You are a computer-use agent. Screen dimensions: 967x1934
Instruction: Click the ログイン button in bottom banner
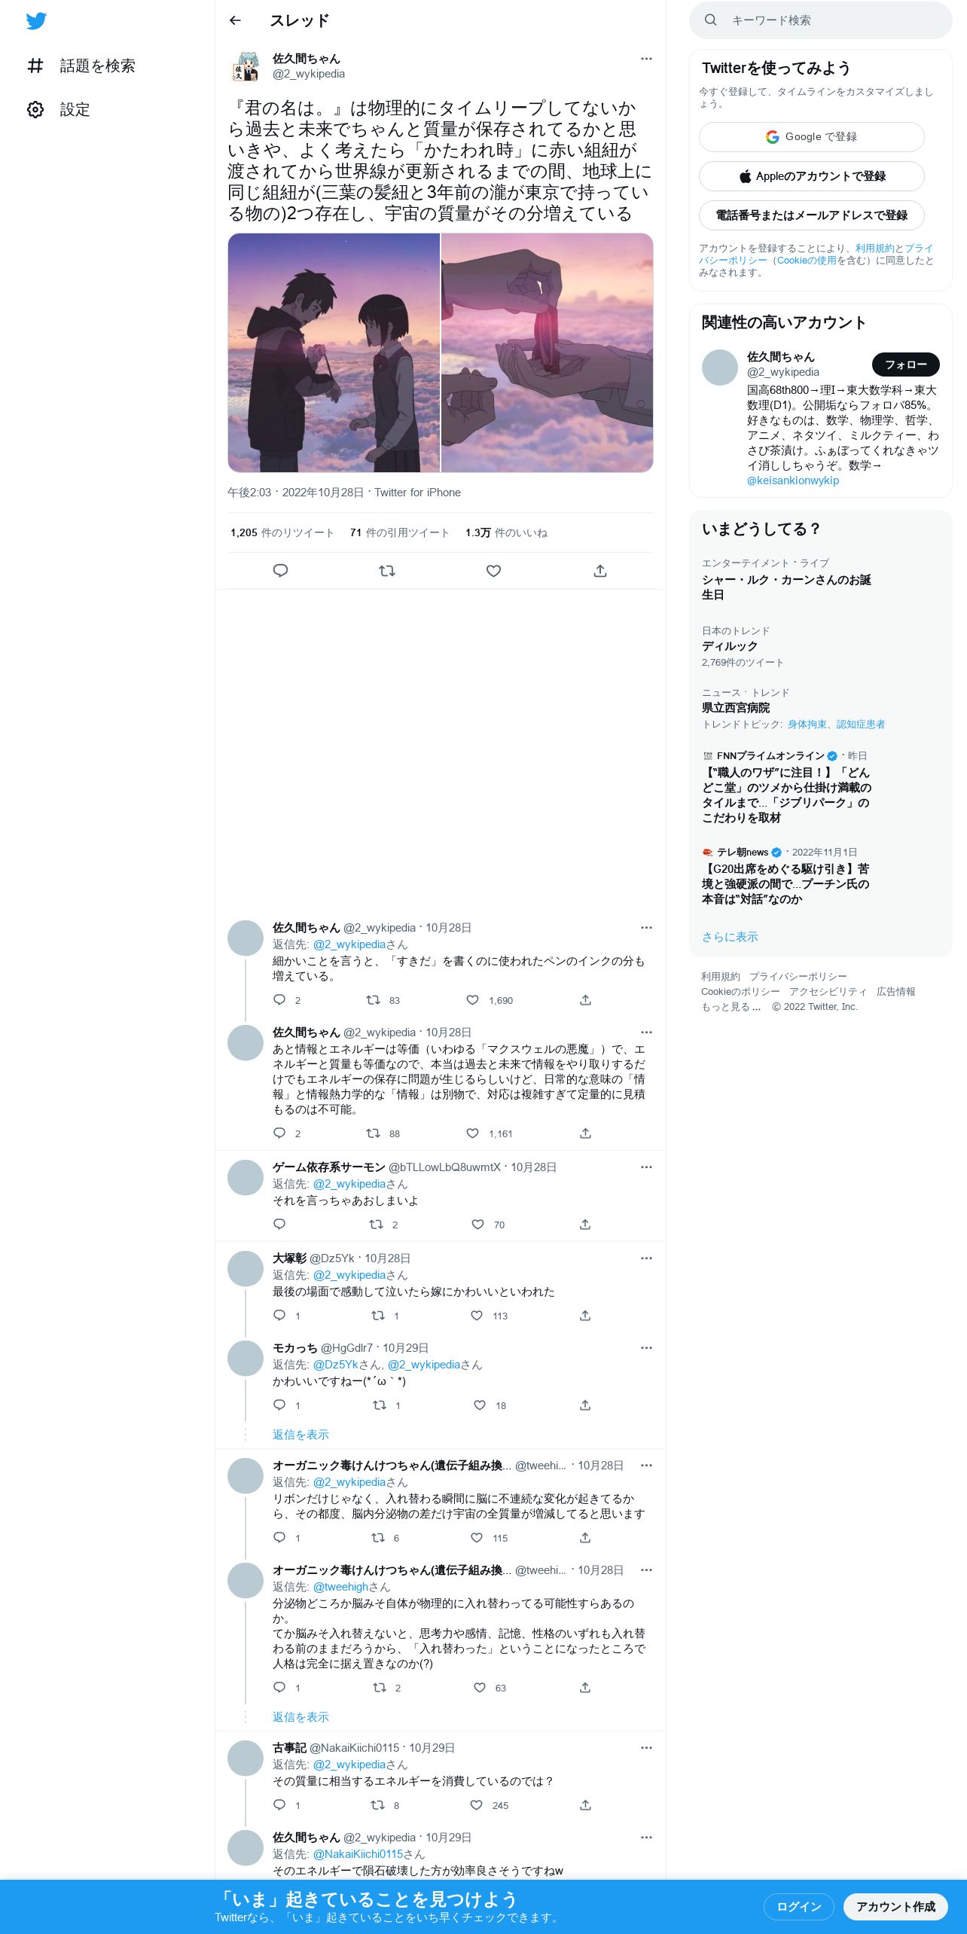798,1907
